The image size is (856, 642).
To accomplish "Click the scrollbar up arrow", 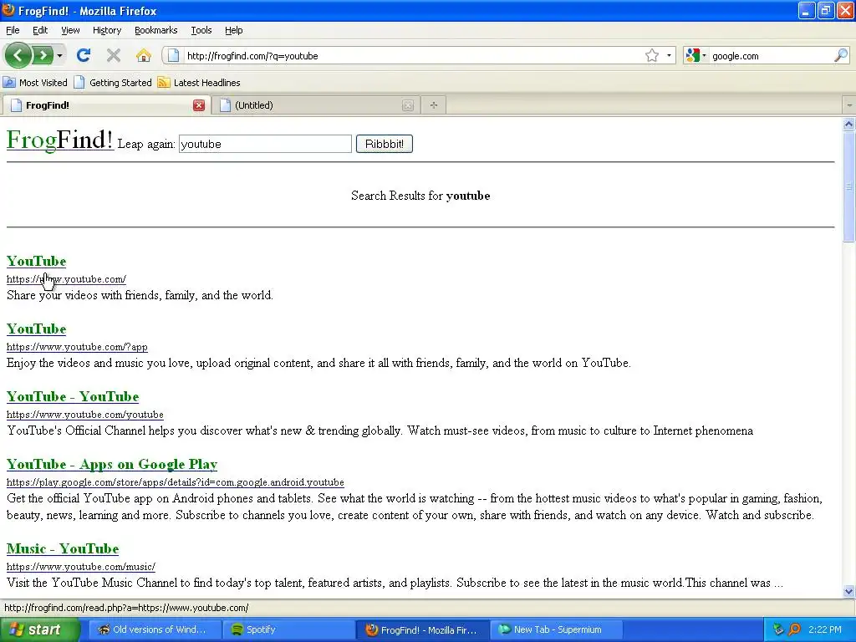I will (x=849, y=124).
